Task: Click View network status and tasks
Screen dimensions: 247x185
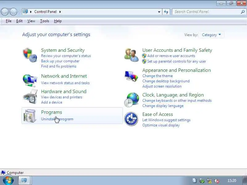Action: click(x=65, y=83)
